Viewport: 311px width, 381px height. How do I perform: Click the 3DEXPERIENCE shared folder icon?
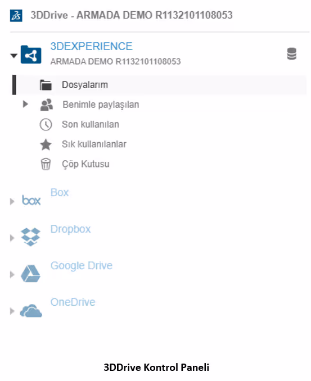click(31, 55)
